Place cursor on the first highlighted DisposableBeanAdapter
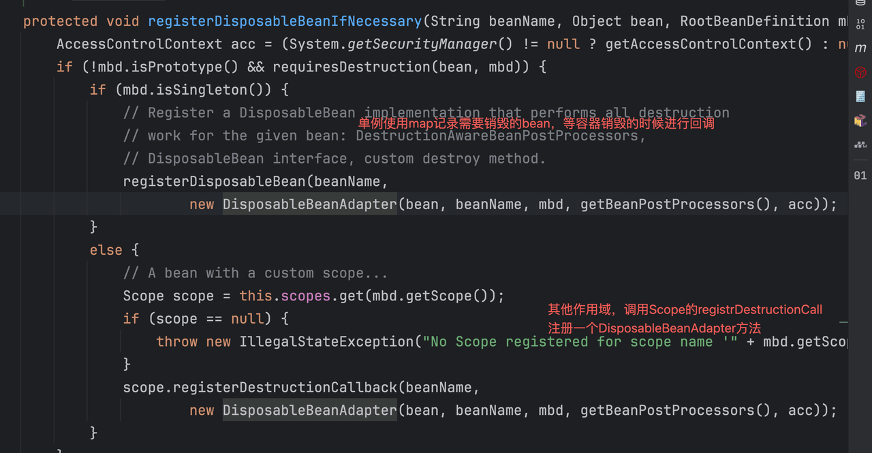 [309, 204]
